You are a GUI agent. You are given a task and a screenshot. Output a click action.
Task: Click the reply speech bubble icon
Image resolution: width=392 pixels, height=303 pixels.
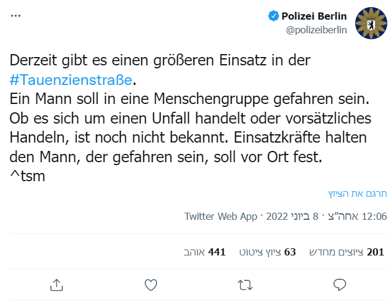pos(339,285)
